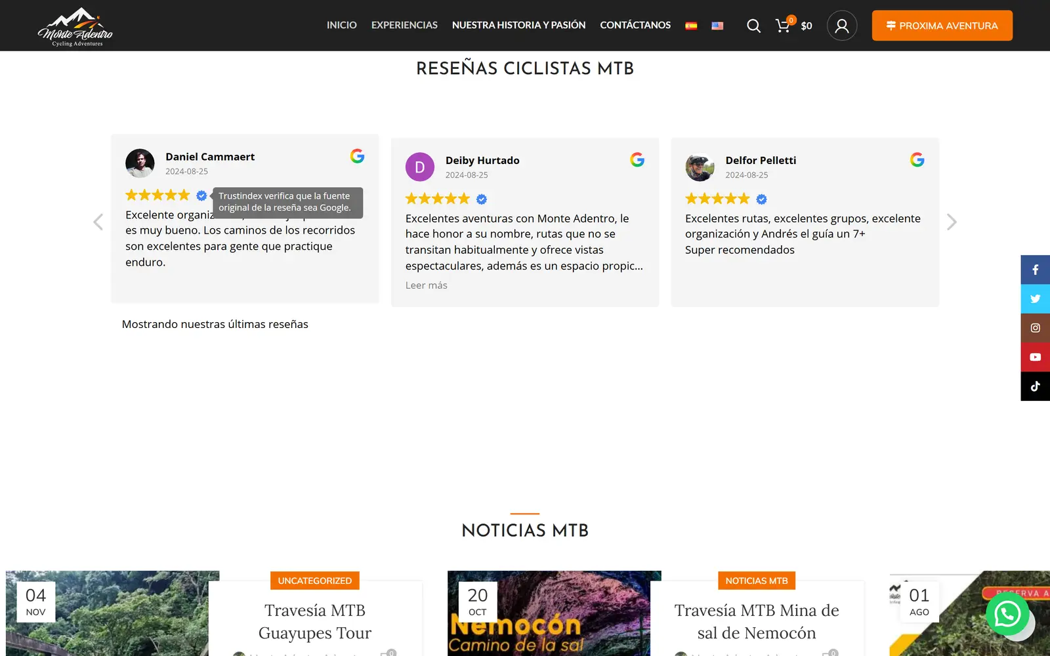Click the Monte Adentro logo
The height and width of the screenshot is (656, 1050).
pos(75,26)
